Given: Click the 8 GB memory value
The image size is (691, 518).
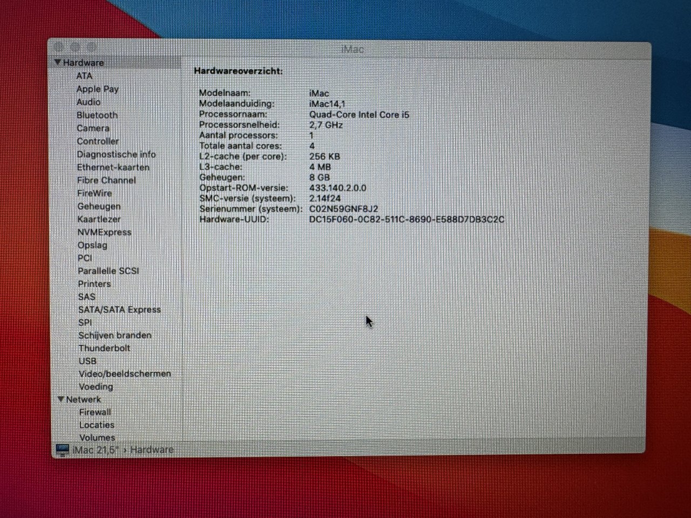Looking at the screenshot, I should pyautogui.click(x=319, y=177).
